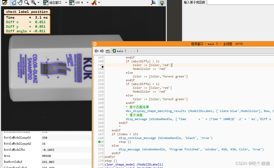
Task: Select the pointer arrow tool in graphics toolbar
Action: click(x=13, y=3)
